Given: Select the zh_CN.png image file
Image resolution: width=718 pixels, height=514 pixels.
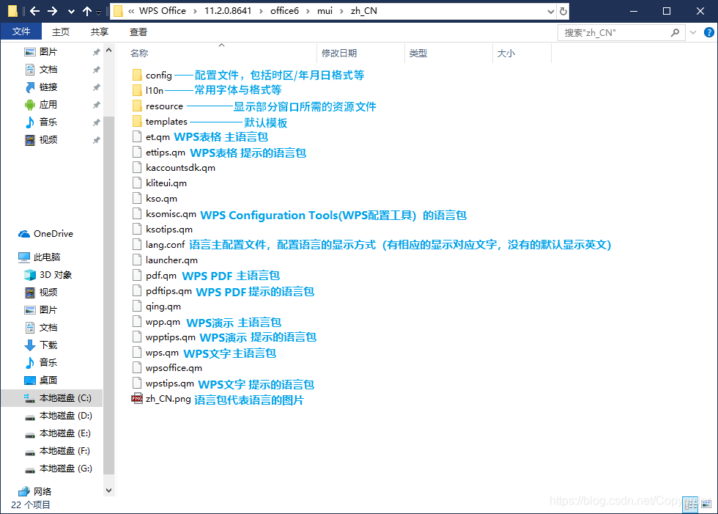Looking at the screenshot, I should 168,399.
